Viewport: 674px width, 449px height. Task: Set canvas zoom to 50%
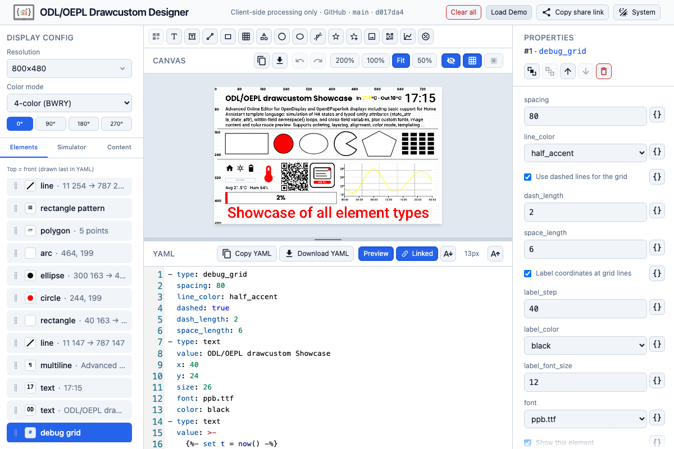click(425, 61)
